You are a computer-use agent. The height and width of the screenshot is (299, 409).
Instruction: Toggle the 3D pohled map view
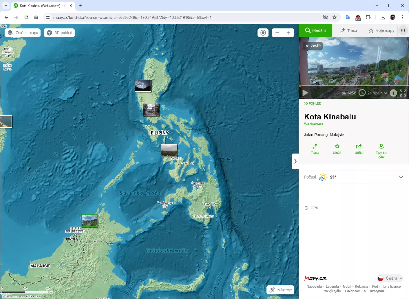pyautogui.click(x=59, y=33)
